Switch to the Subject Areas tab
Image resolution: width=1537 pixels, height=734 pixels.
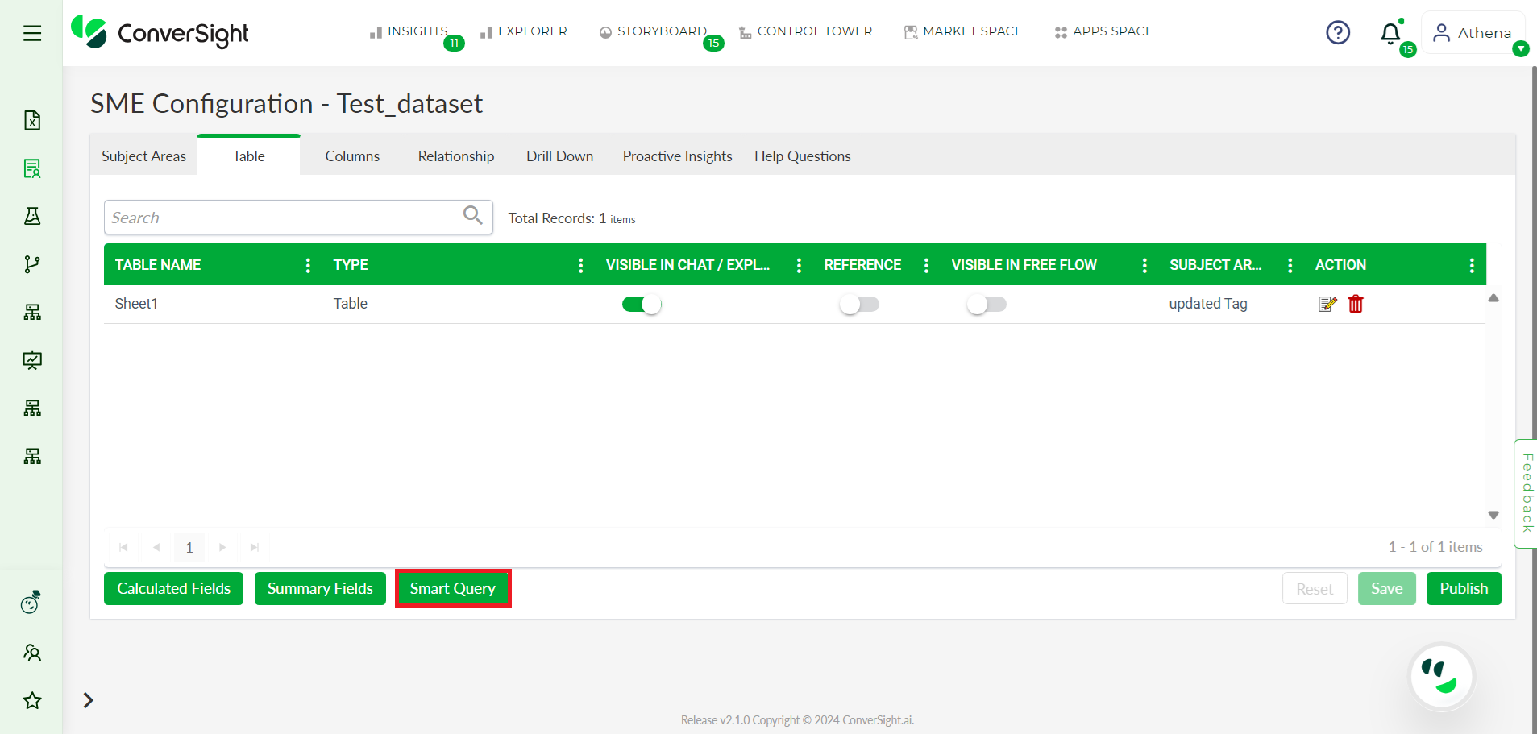(x=143, y=156)
